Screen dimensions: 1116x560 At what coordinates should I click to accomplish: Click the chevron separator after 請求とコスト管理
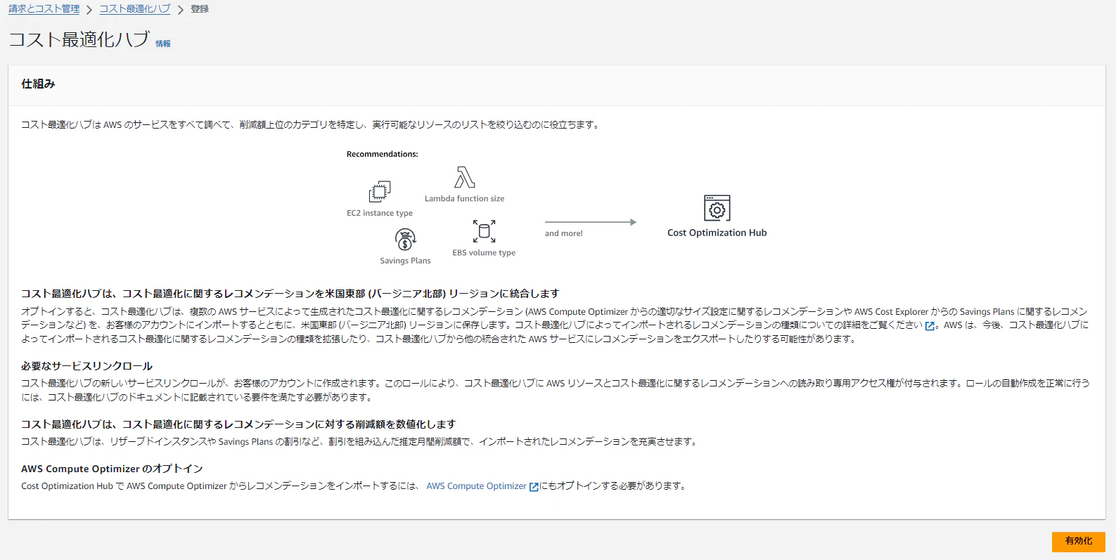coord(89,10)
